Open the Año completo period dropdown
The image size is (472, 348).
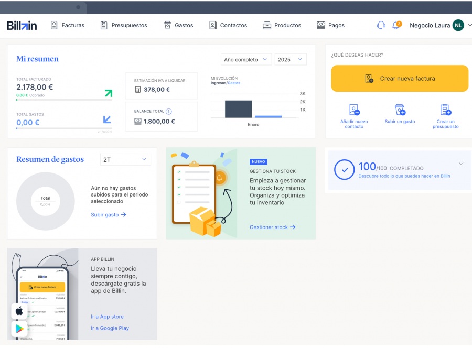coord(246,60)
